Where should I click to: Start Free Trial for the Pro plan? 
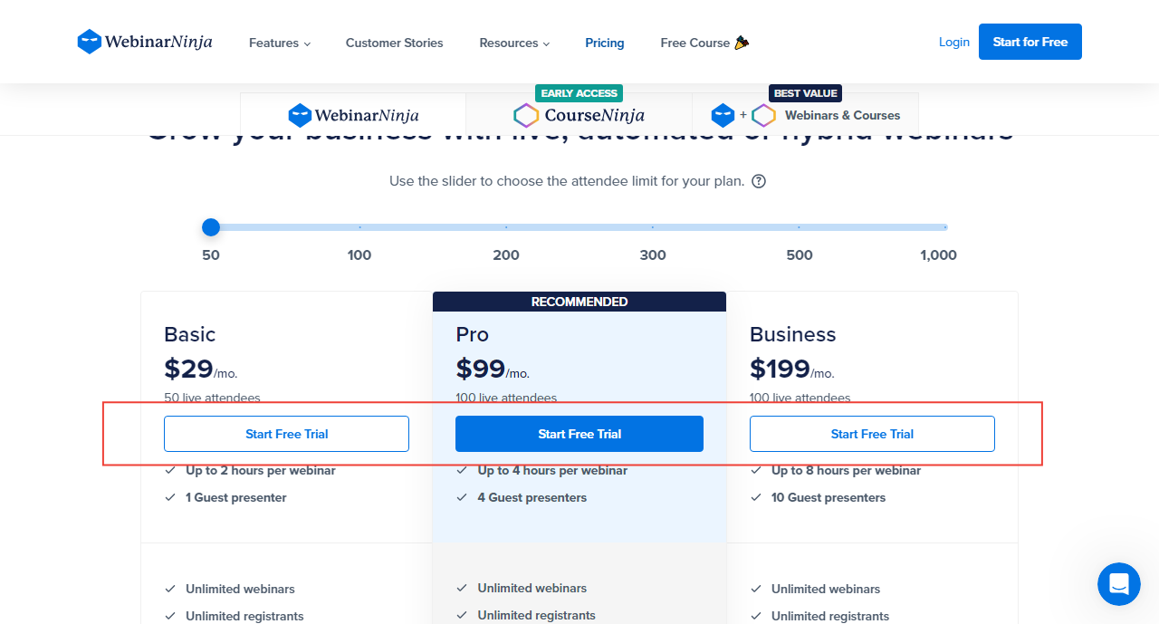(x=579, y=433)
